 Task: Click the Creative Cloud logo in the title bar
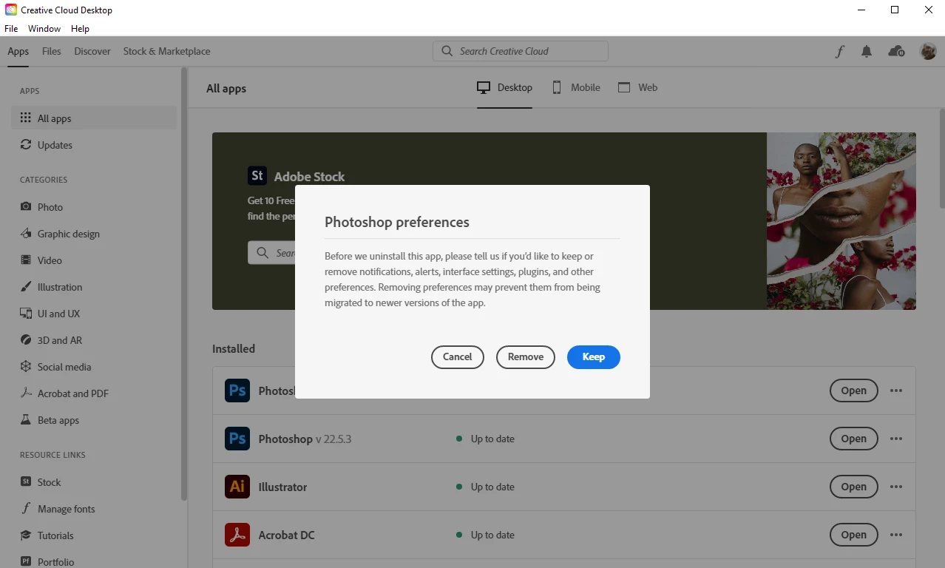coord(11,10)
